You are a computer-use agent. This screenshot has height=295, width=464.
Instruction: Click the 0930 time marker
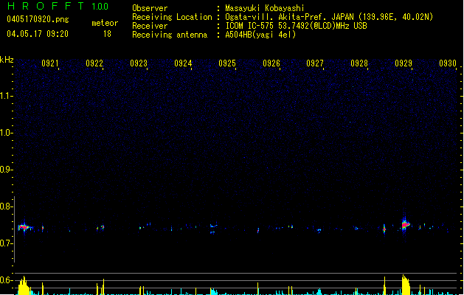pyautogui.click(x=448, y=63)
